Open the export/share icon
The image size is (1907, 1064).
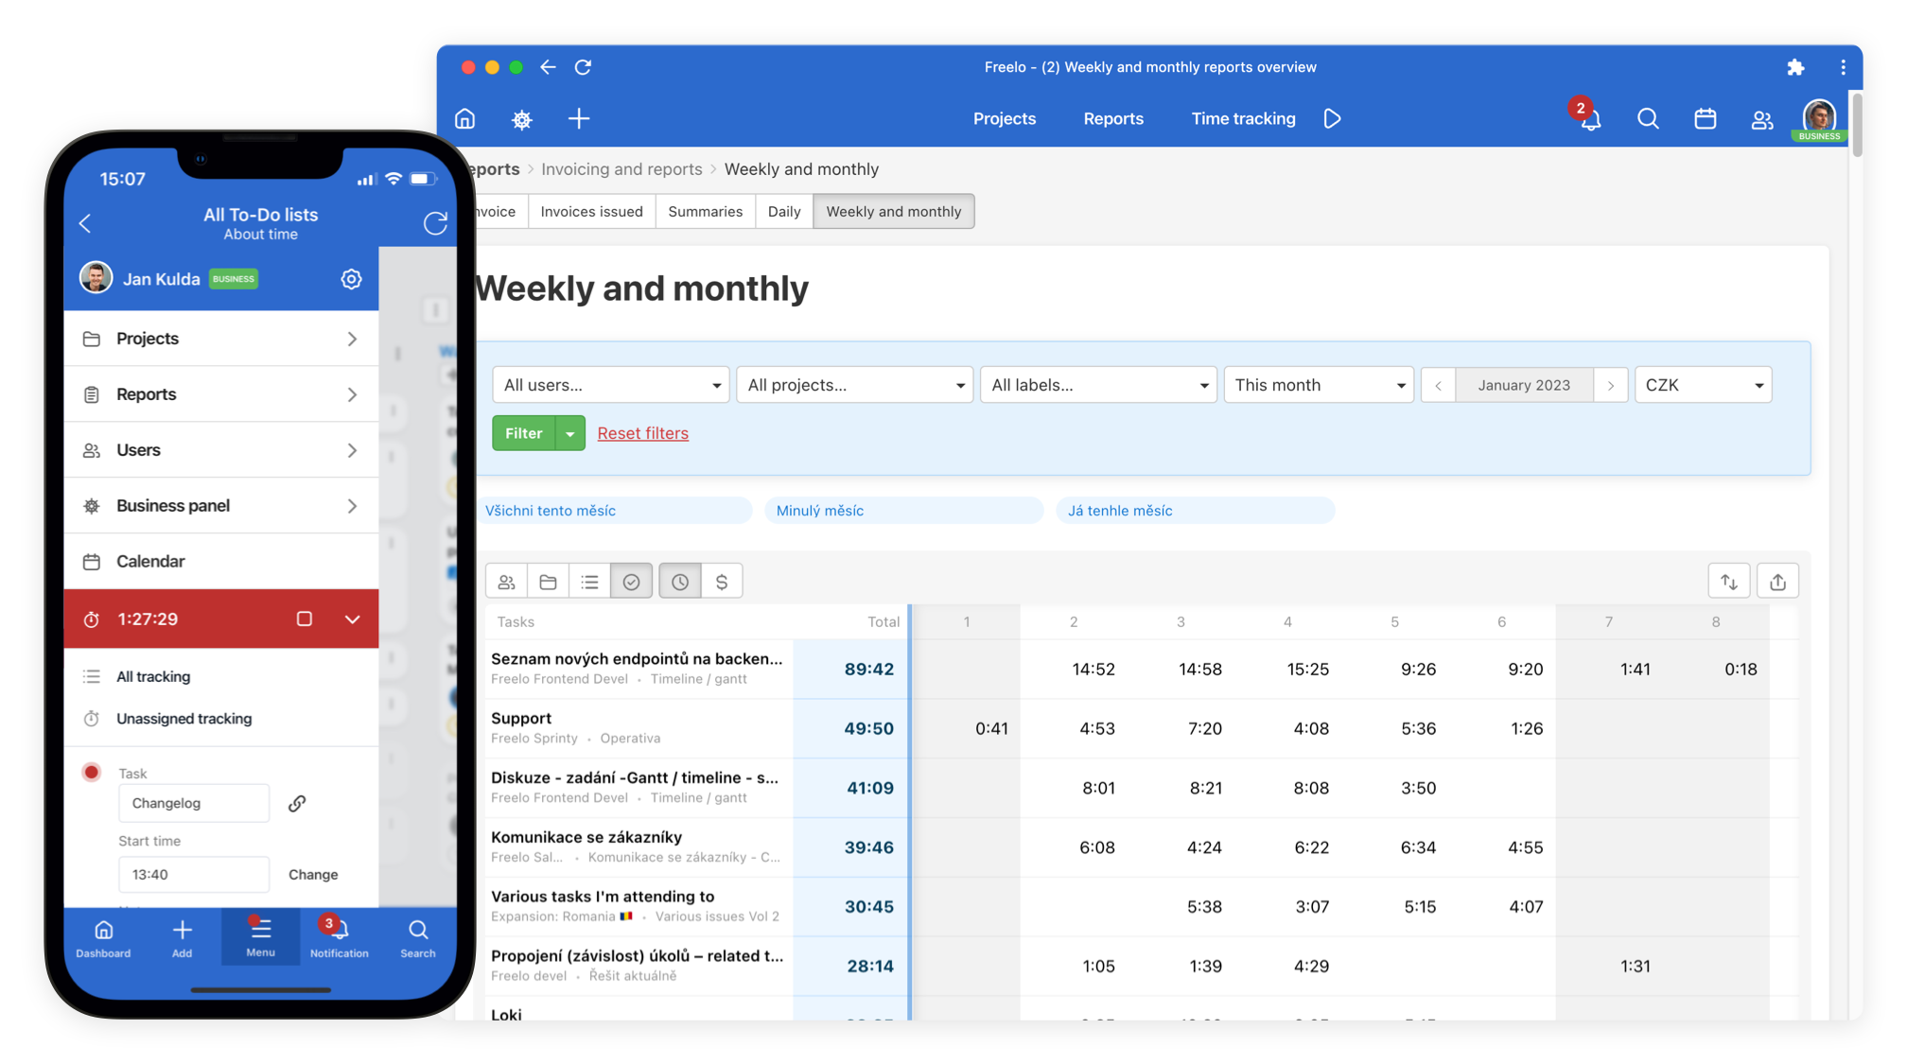(x=1777, y=580)
